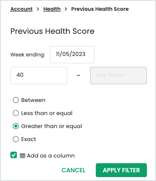Click the Apply Filter button
This screenshot has width=156, height=181.
[x=121, y=170]
